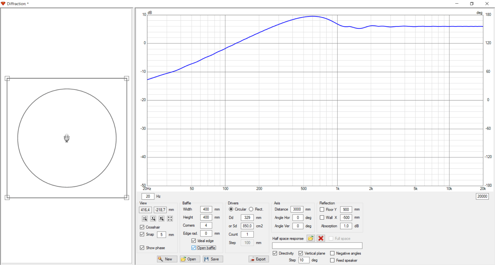Image resolution: width=495 pixels, height=265 pixels.
Task: Enable Negative angles
Action: click(332, 253)
